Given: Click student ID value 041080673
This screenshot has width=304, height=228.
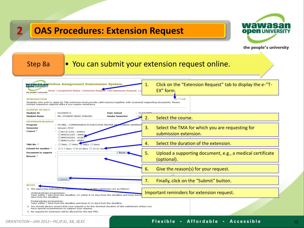Looking at the screenshot, I should (x=64, y=113).
